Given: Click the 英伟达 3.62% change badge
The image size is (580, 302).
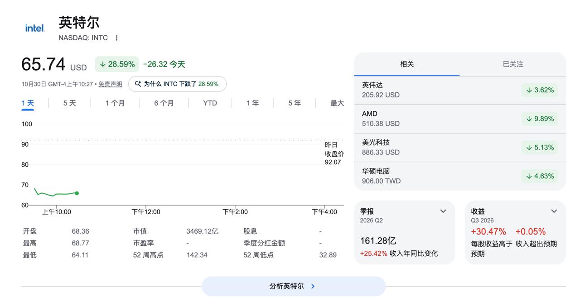Looking at the screenshot, I should tap(540, 90).
